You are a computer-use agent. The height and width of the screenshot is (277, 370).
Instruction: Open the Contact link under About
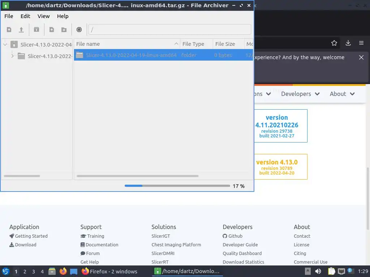click(302, 236)
